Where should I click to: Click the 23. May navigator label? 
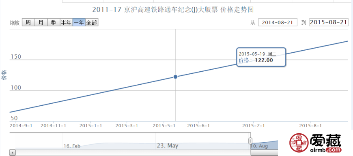[168, 145]
